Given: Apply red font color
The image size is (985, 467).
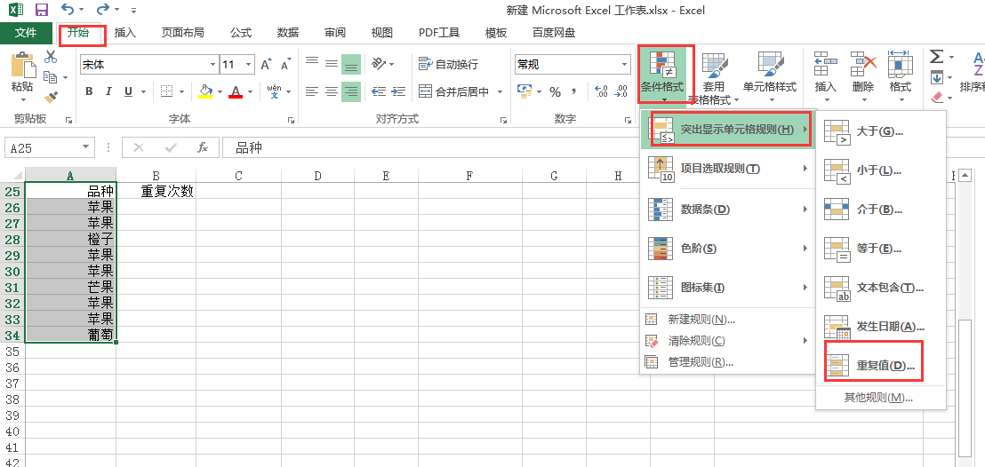Looking at the screenshot, I should tap(236, 91).
